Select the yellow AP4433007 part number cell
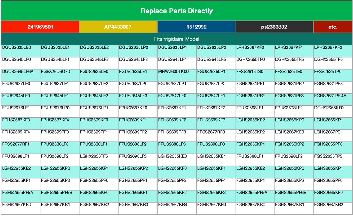This screenshot has width=353, height=218. (x=118, y=27)
